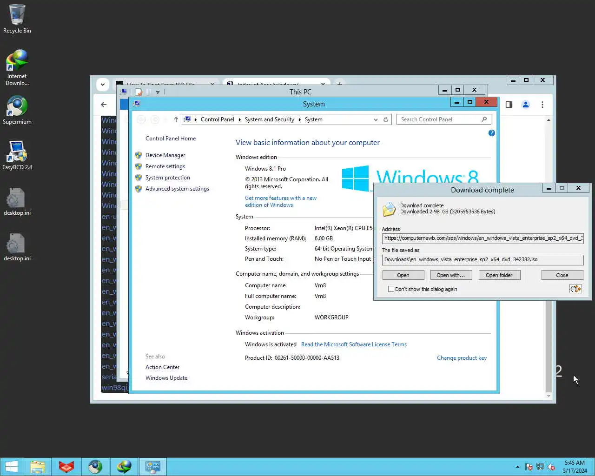Screen dimensions: 595x476
Task: Open help in the System window
Action: 491,133
